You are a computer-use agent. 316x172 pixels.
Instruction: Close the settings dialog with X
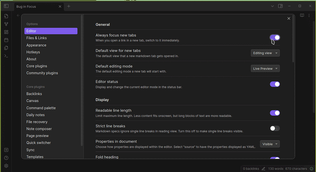point(289,18)
